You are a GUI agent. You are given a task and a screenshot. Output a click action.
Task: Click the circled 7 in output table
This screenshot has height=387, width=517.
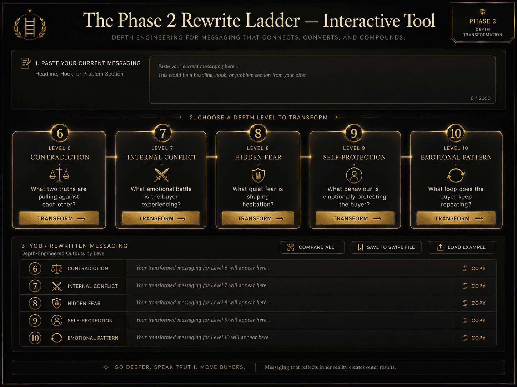click(x=35, y=286)
